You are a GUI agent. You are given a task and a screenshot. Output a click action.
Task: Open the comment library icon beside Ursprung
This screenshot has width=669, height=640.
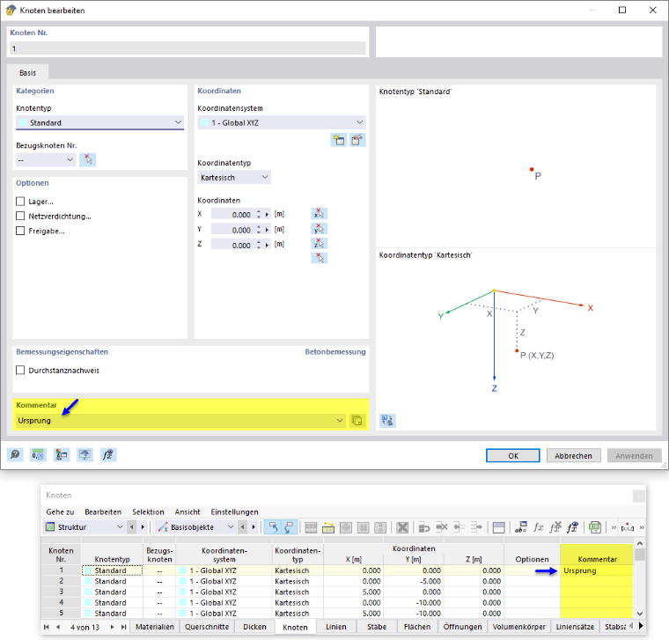tap(357, 421)
